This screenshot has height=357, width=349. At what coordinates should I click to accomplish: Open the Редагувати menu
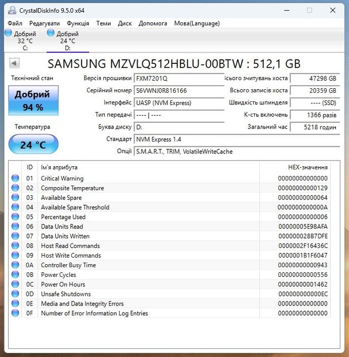pos(44,23)
